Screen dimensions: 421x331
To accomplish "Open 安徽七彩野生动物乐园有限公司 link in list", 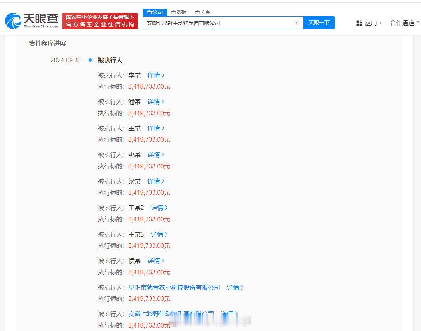I will [171, 314].
